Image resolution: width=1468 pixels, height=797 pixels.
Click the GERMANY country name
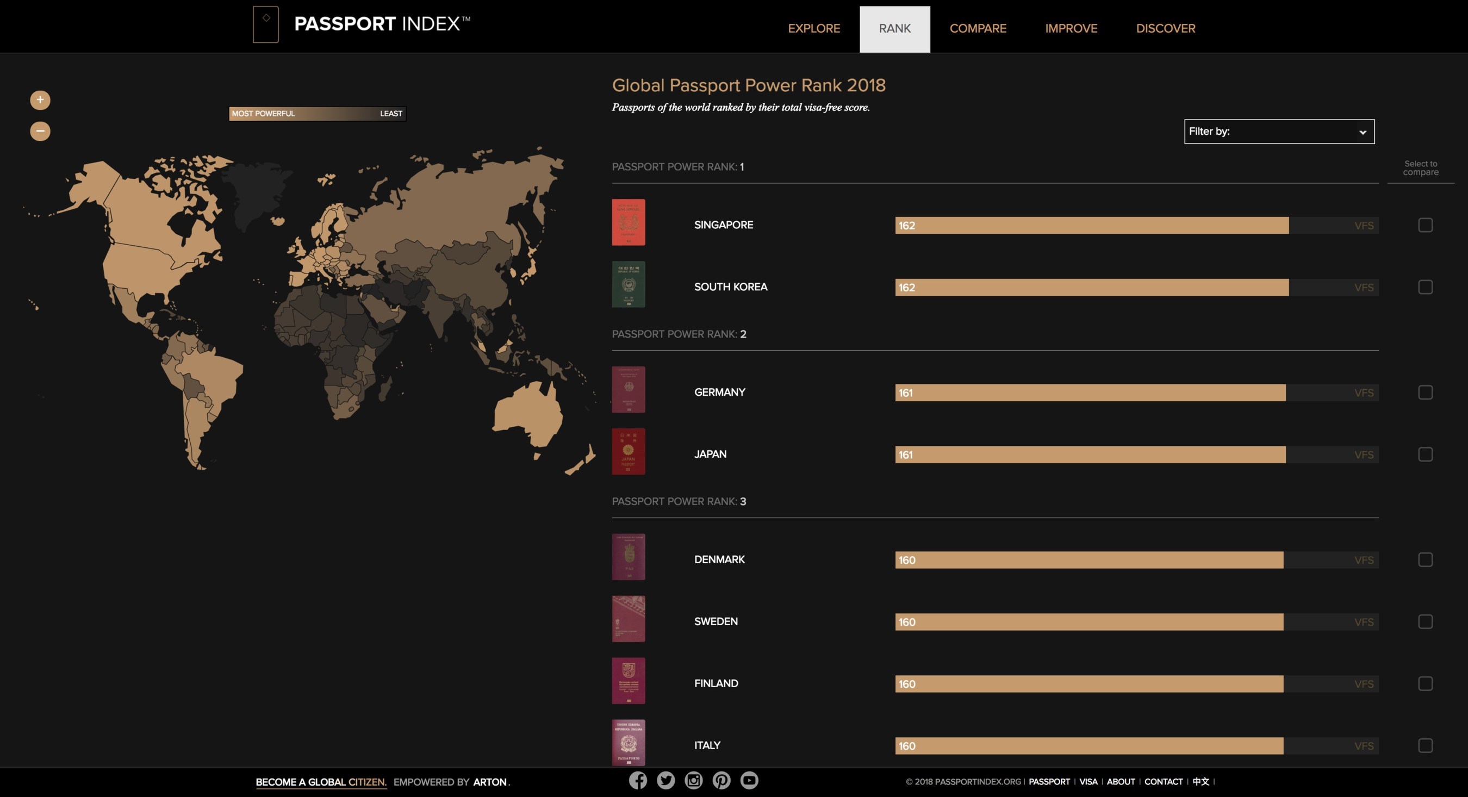click(720, 393)
